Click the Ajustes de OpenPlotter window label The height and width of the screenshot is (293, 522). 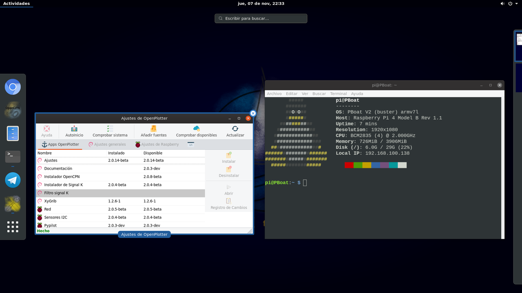tap(144, 234)
